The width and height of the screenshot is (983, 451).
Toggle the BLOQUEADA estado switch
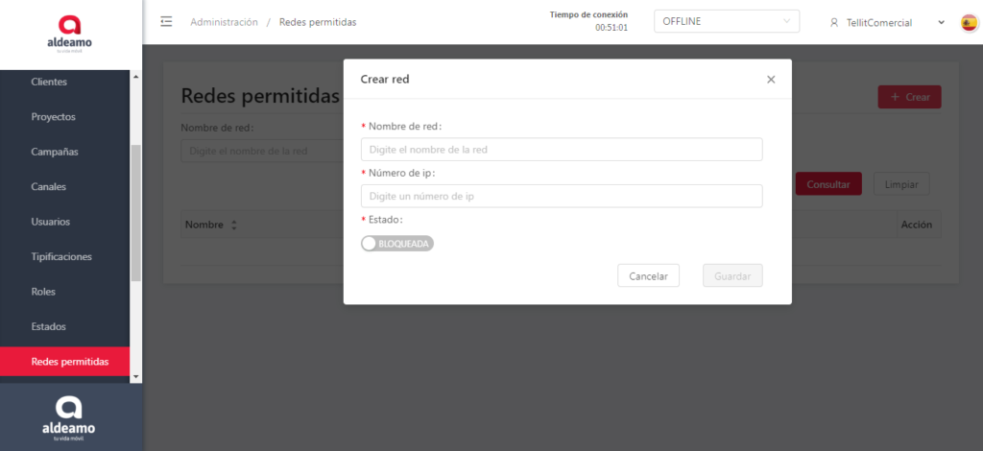tap(397, 244)
